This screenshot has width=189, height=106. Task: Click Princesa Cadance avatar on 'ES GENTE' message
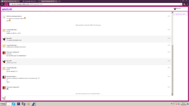click(x=4, y=53)
